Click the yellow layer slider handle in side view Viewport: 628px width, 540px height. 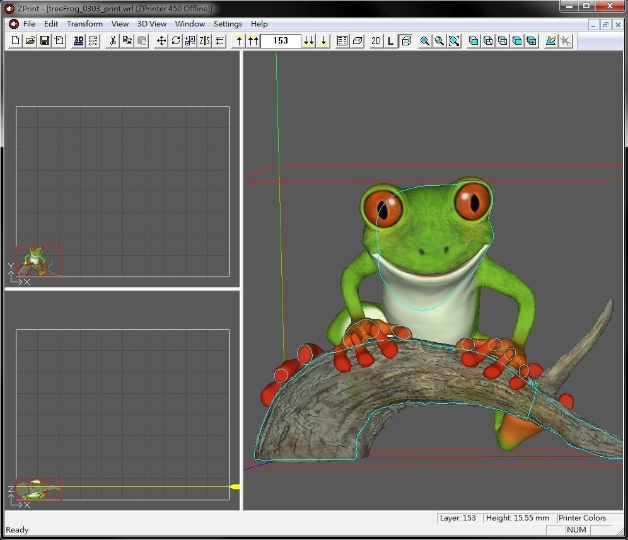(x=235, y=487)
